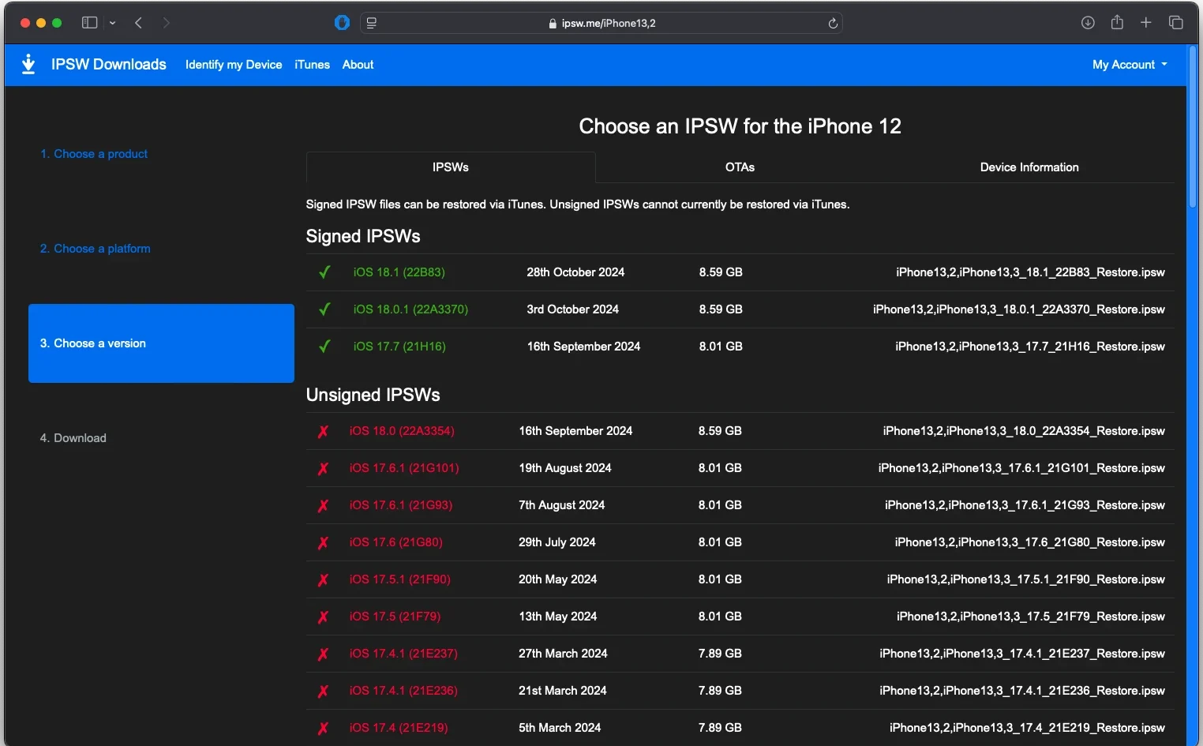
Task: Open a new browser tab with plus icon
Action: pyautogui.click(x=1145, y=23)
